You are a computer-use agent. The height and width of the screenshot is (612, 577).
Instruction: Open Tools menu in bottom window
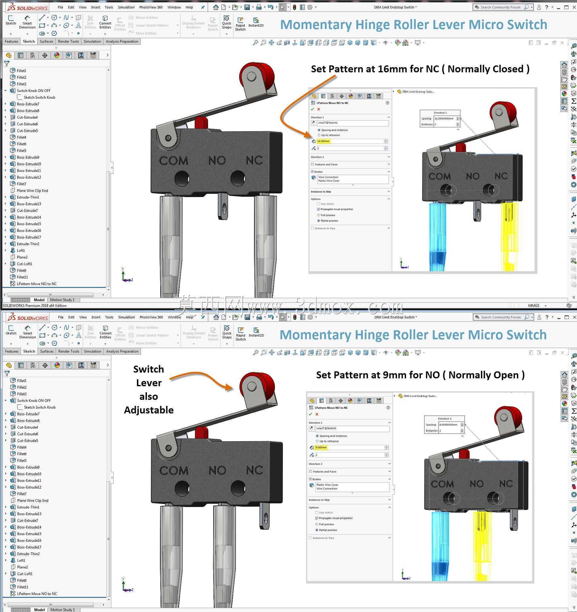pyautogui.click(x=109, y=317)
